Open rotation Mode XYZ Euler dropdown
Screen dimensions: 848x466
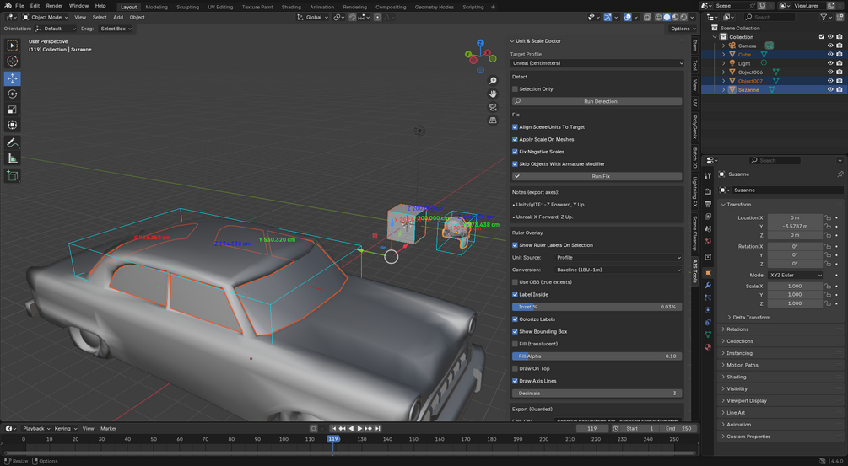point(795,275)
